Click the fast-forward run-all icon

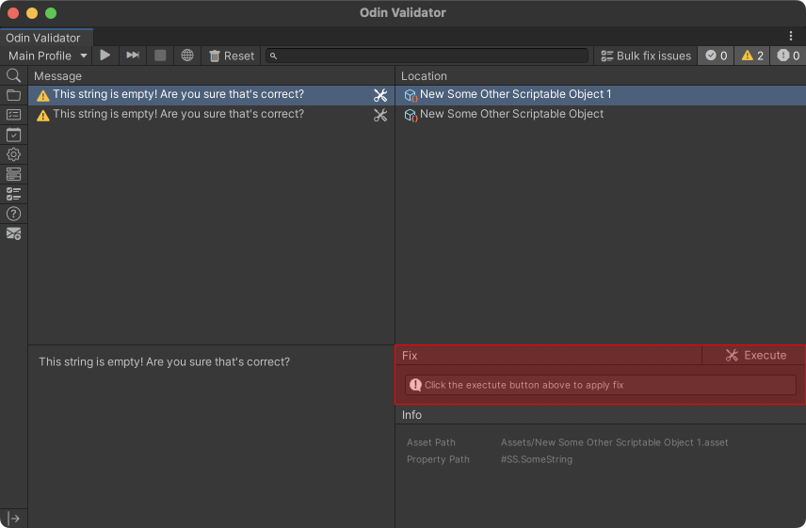[133, 56]
